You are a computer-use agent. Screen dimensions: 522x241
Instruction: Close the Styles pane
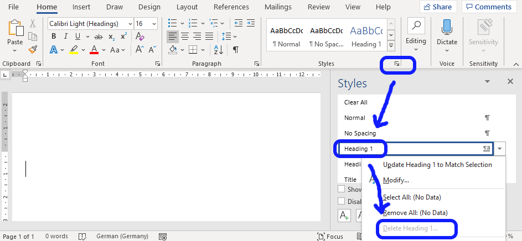(510, 81)
